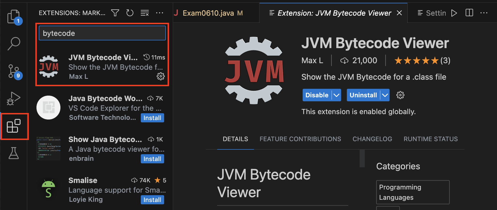Select the FEATURE CONTRIBUTIONS tab
This screenshot has height=210, width=497.
[x=300, y=139]
